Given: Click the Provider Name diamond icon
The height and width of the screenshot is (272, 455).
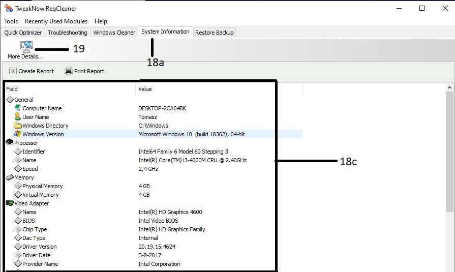Looking at the screenshot, I should pyautogui.click(x=18, y=263).
